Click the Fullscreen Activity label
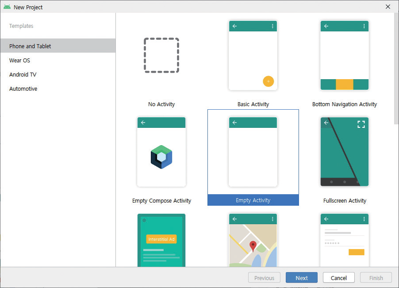Viewport: 399px width, 288px height. [345, 201]
